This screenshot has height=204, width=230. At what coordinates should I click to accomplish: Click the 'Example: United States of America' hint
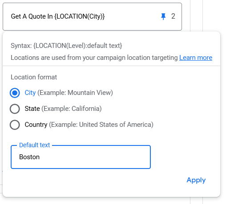101,125
